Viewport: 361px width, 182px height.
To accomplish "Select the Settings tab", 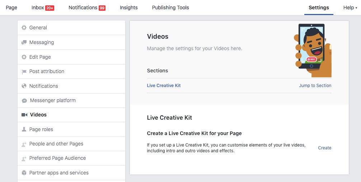I will [319, 8].
